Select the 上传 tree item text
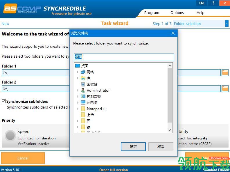 (x=90, y=115)
